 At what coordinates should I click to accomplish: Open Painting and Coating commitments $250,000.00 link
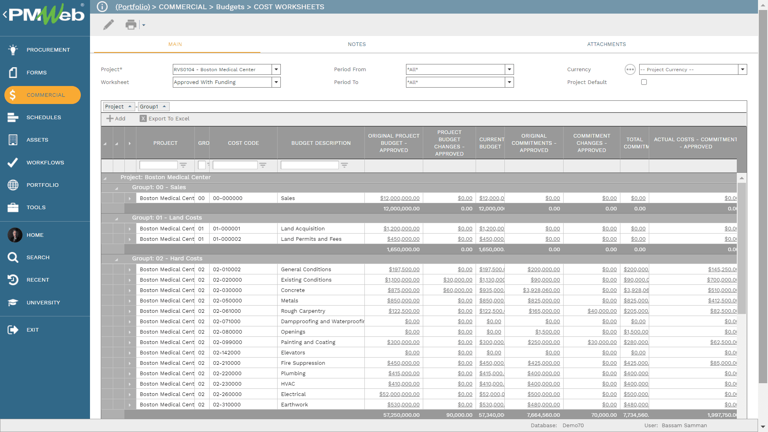click(x=544, y=342)
